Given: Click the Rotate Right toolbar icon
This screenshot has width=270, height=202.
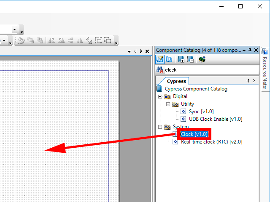Looking at the screenshot, I should pyautogui.click(x=61, y=40).
